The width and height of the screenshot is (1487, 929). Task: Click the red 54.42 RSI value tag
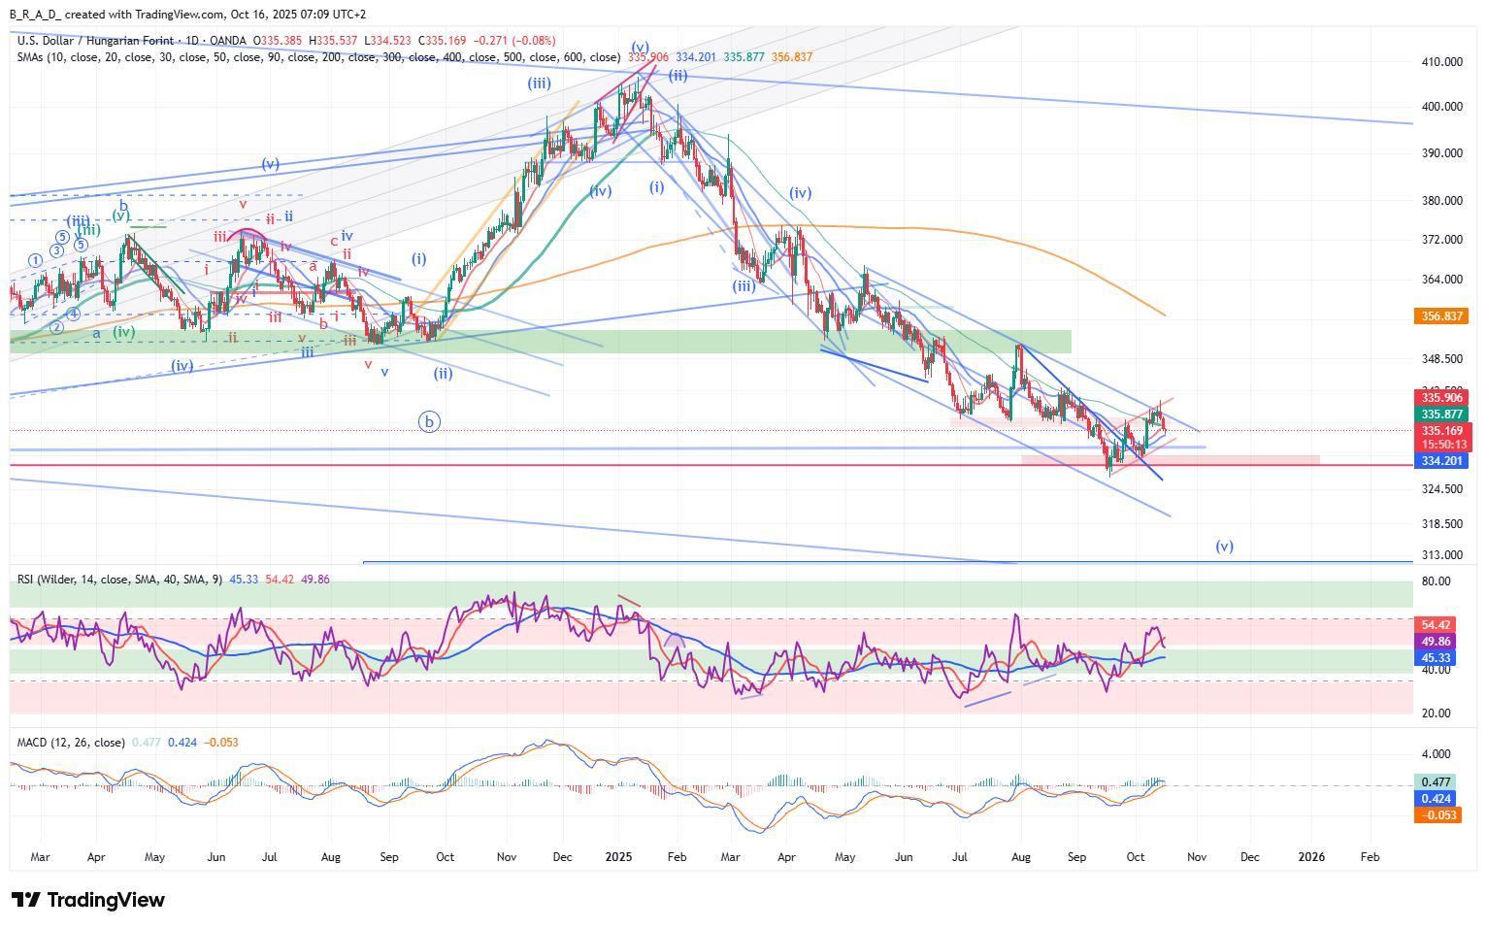coord(1436,625)
